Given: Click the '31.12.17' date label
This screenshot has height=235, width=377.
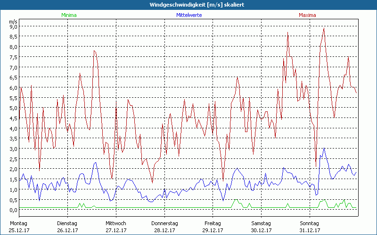Looking at the screenshot, I should 309,230.
